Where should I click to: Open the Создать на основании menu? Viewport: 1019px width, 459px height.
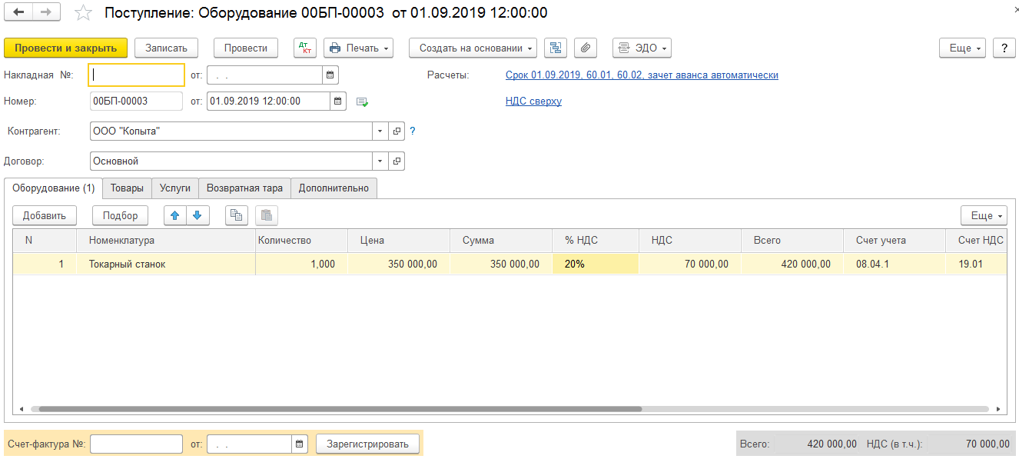point(473,48)
